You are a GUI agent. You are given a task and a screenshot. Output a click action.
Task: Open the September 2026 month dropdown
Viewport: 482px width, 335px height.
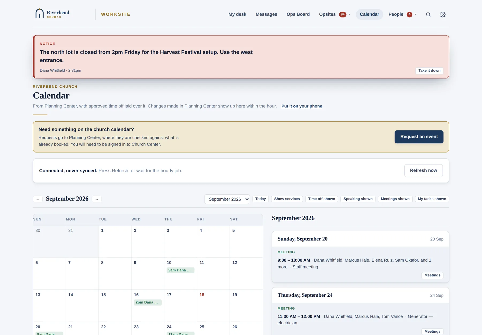pos(227,199)
